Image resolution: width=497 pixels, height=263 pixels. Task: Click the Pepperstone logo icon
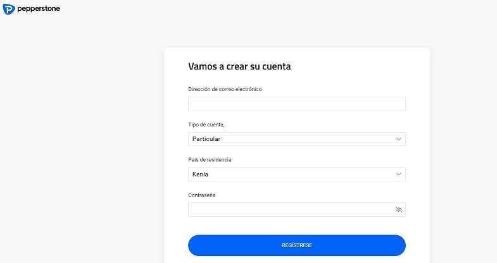[x=9, y=9]
